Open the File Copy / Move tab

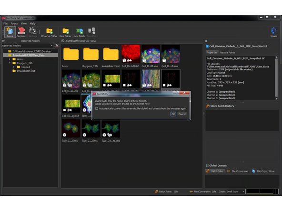(x=263, y=171)
